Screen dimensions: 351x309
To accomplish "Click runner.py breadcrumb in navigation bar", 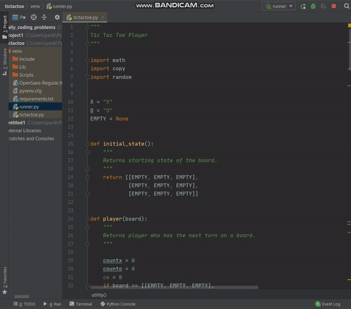I will [59, 6].
